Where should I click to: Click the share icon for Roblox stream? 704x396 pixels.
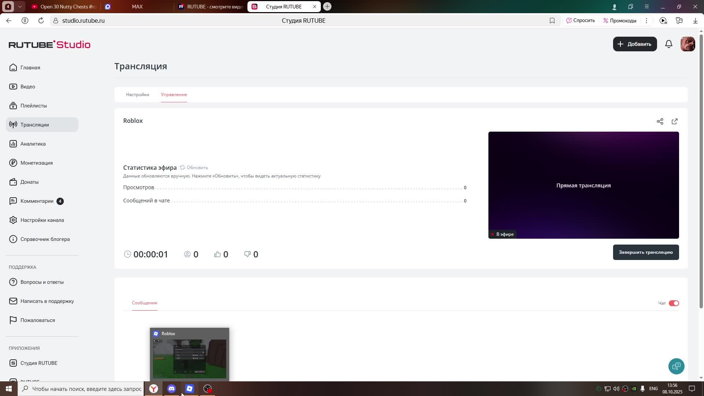(660, 121)
